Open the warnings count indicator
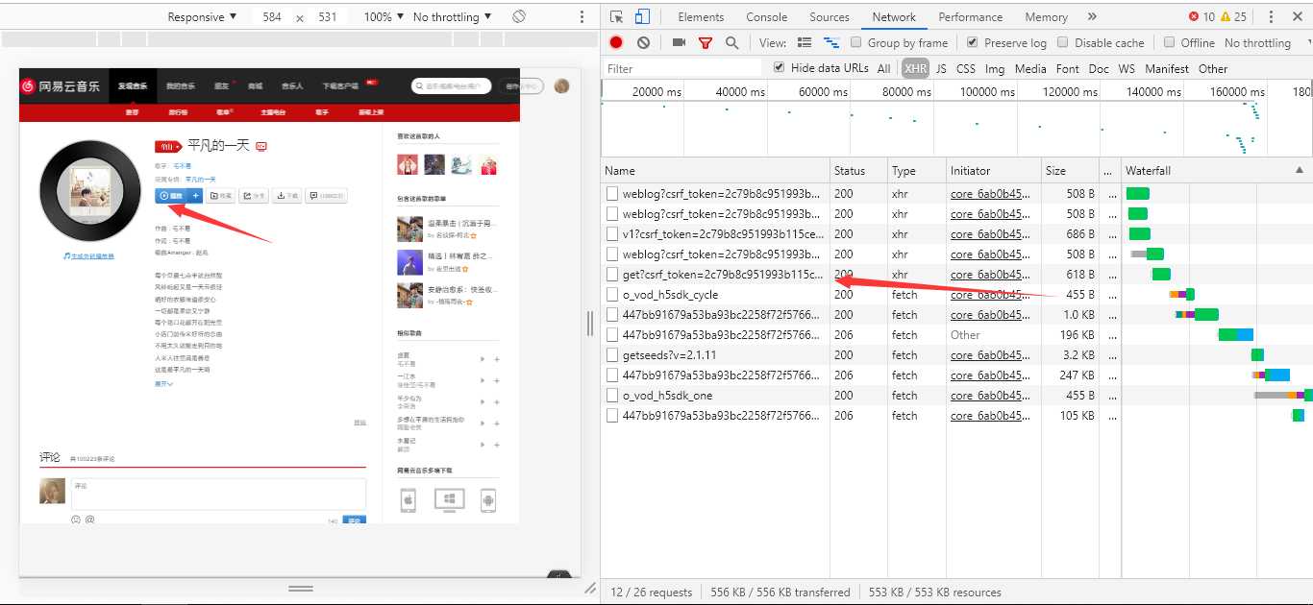Image resolution: width=1313 pixels, height=605 pixels. pos(1233,17)
